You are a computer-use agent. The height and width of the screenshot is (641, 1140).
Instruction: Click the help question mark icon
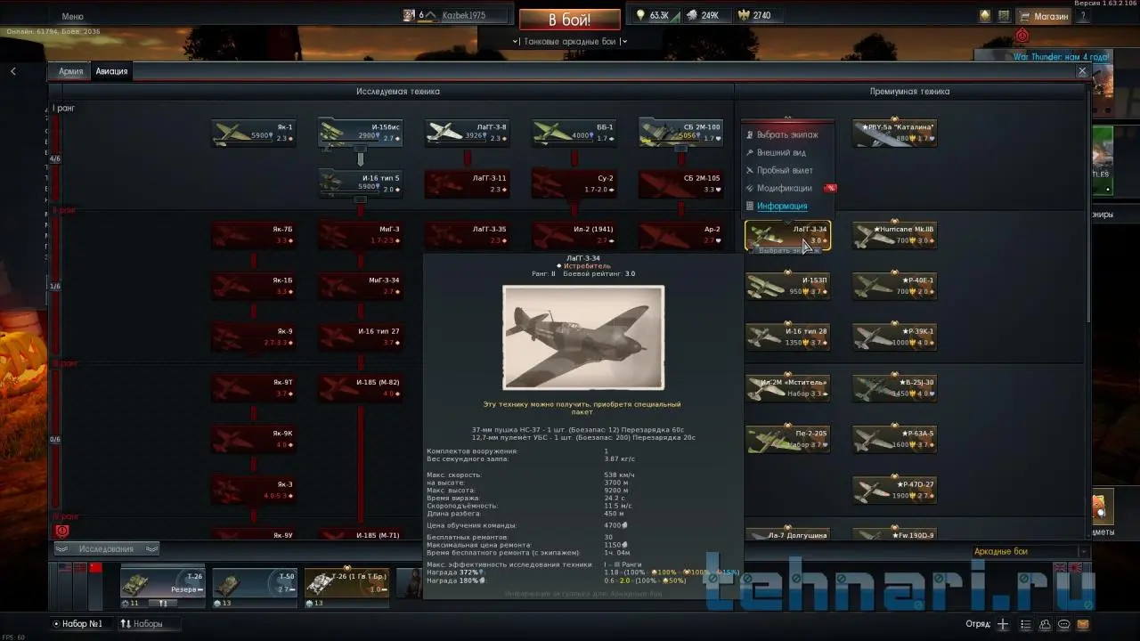pyautogui.click(x=1083, y=16)
